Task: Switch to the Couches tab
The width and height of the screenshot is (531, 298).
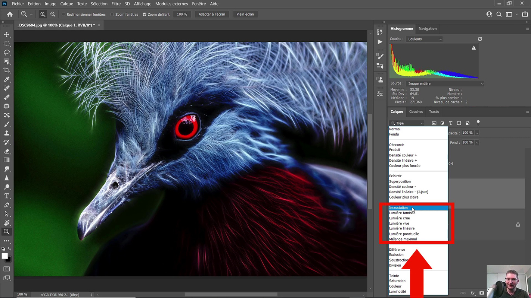Action: pyautogui.click(x=416, y=112)
